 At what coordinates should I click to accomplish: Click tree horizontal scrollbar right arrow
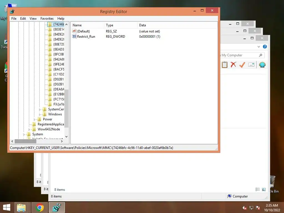pyautogui.click(x=62, y=141)
